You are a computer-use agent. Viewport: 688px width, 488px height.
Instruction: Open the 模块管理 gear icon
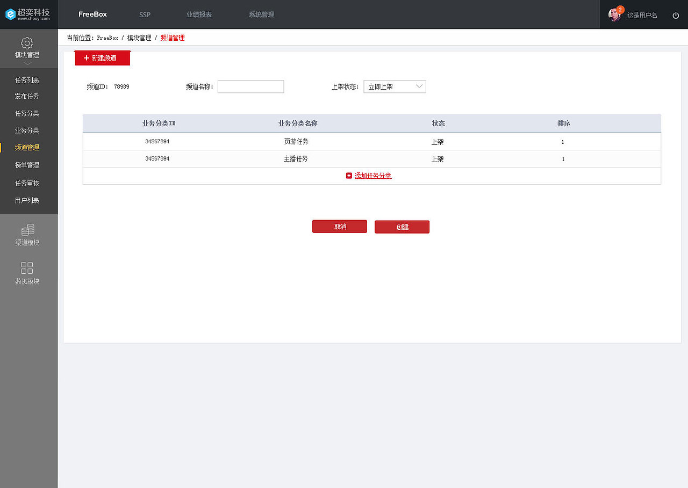(27, 43)
